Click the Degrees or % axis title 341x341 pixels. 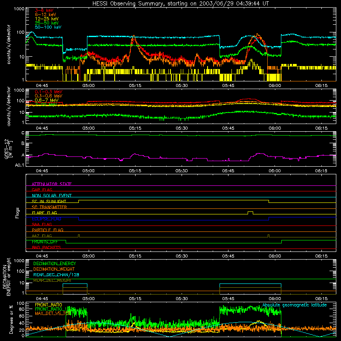coord(11,319)
